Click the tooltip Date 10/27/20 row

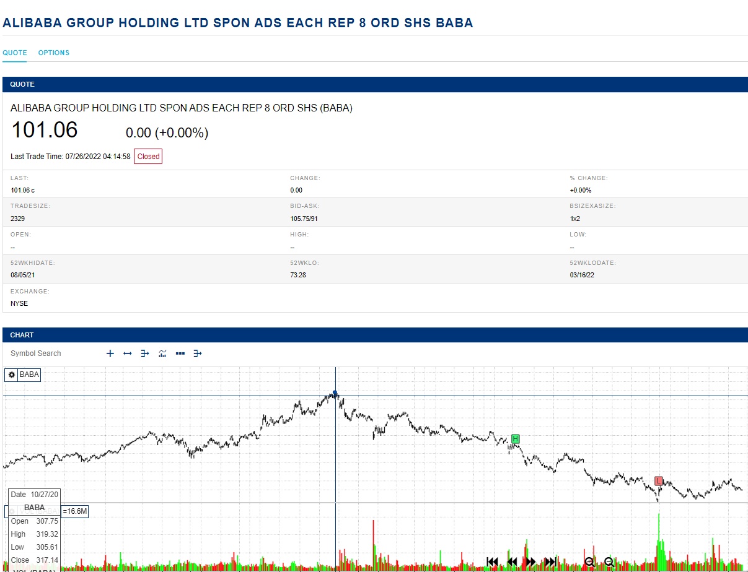(x=35, y=495)
